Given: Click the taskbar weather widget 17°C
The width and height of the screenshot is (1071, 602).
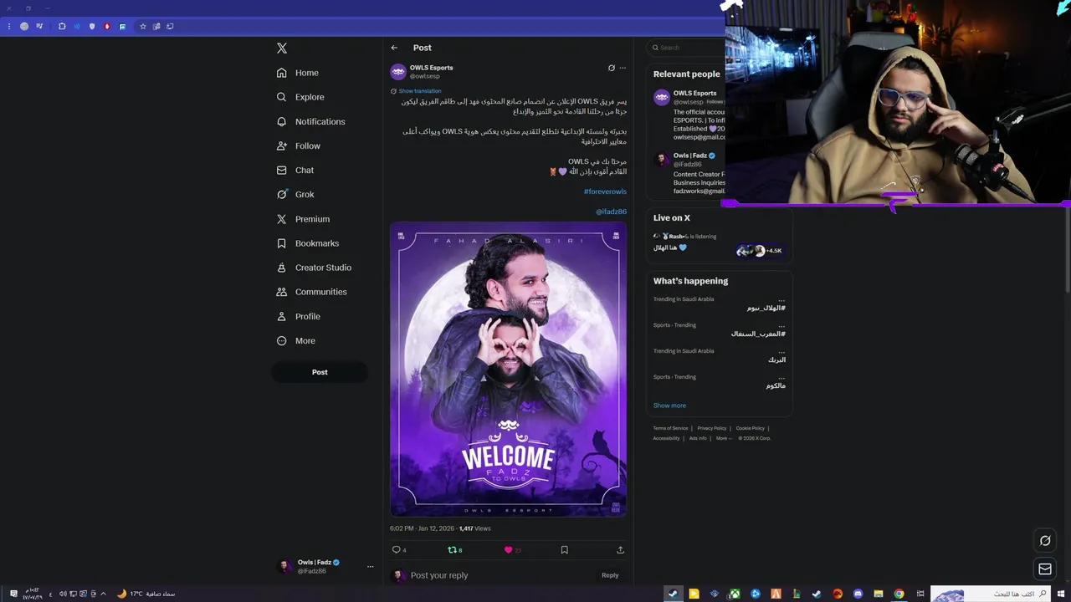Looking at the screenshot, I should 146,594.
